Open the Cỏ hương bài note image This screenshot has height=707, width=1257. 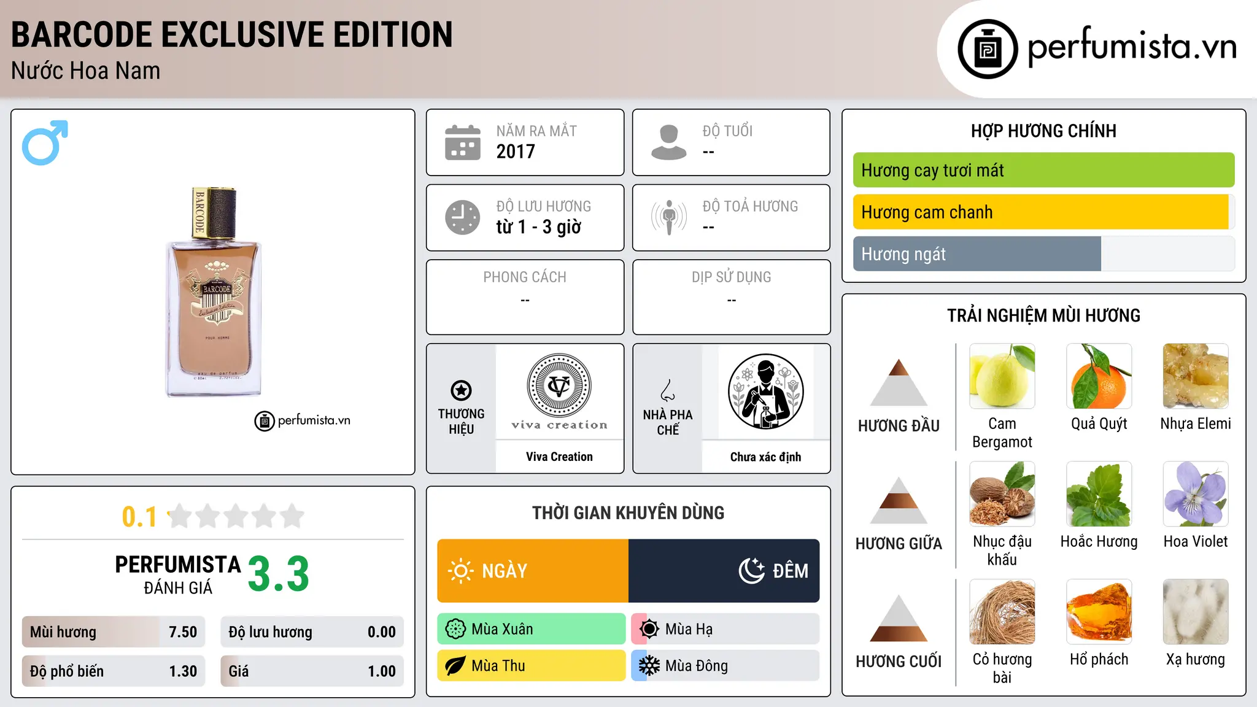[x=1002, y=612]
